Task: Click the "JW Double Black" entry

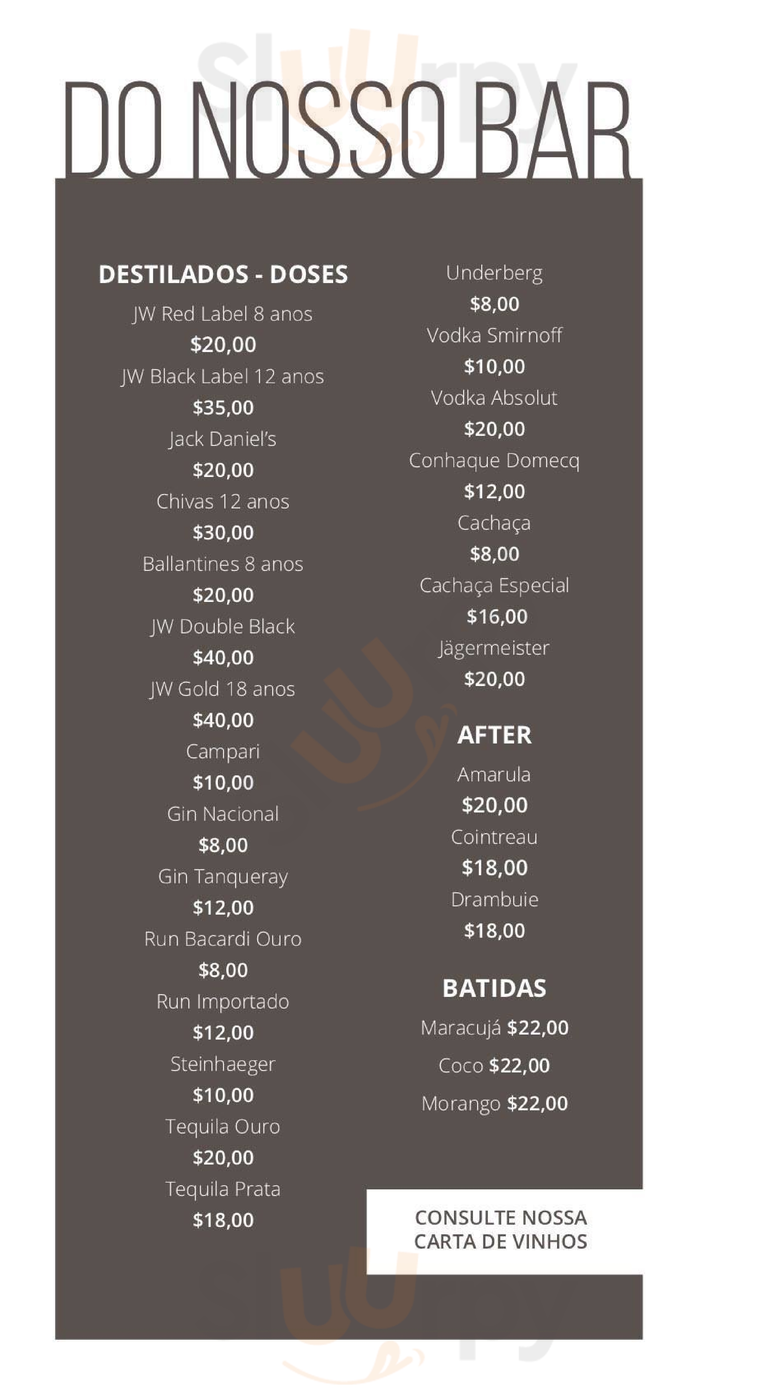Action: (x=223, y=627)
